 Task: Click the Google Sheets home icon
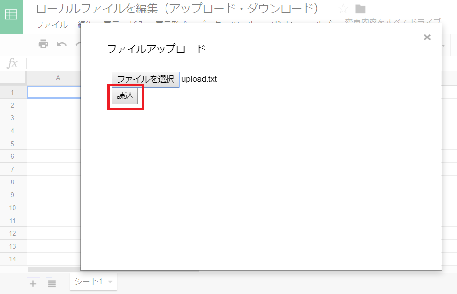tap(11, 15)
